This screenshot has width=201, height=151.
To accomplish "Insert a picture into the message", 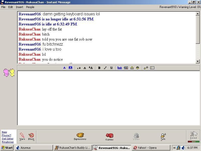I will [126, 68].
